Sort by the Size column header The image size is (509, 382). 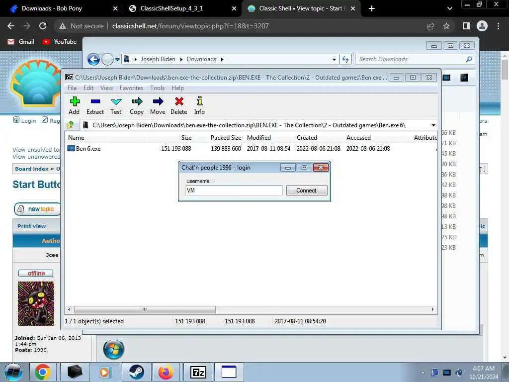click(186, 138)
